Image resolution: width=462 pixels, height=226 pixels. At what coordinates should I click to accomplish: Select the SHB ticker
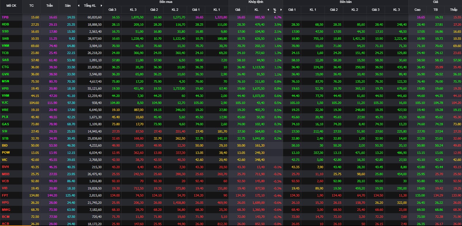click(5, 39)
